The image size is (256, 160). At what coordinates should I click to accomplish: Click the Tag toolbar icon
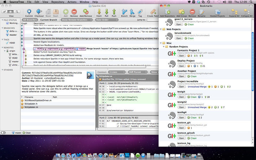pyautogui.click(x=140, y=12)
